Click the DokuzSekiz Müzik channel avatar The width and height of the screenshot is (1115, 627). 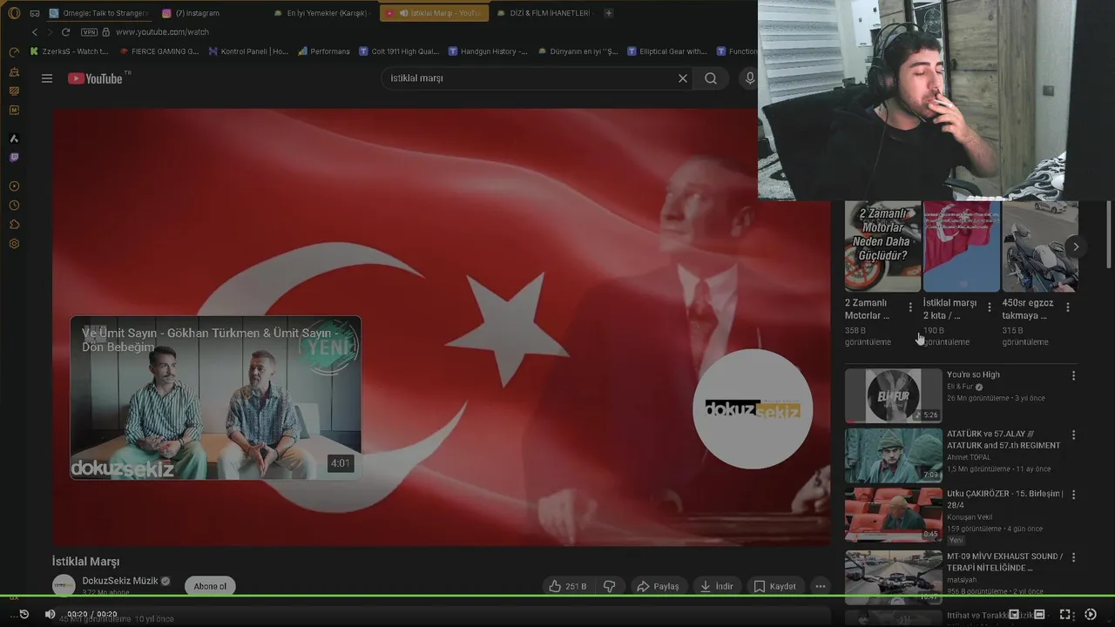click(x=64, y=586)
